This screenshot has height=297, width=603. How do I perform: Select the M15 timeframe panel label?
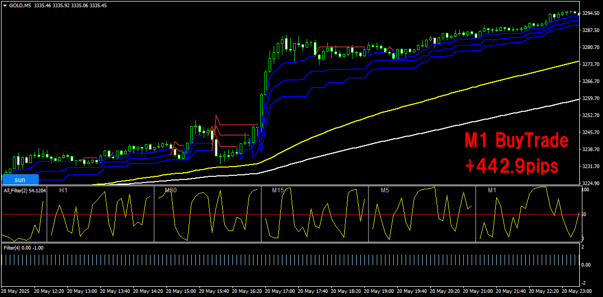click(278, 190)
